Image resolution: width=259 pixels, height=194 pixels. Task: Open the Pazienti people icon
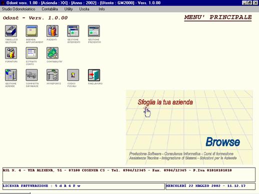coord(52,31)
